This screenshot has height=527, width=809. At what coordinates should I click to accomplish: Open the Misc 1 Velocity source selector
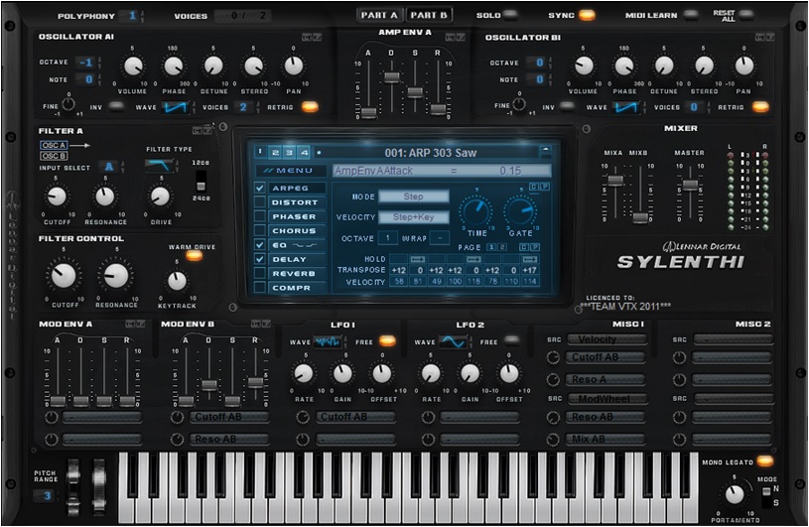point(606,339)
